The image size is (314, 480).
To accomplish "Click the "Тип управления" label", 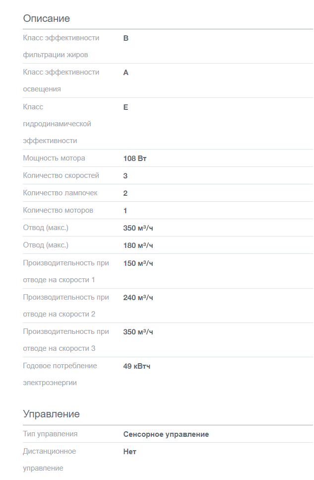I will [50, 434].
